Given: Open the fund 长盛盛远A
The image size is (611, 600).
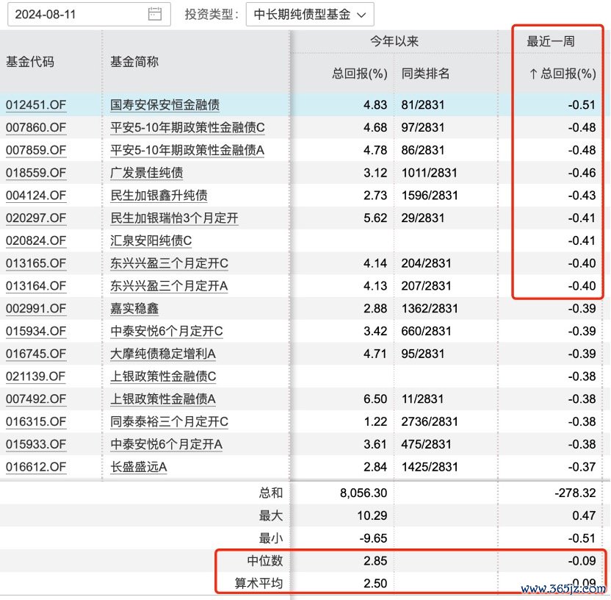Looking at the screenshot, I should click(139, 467).
